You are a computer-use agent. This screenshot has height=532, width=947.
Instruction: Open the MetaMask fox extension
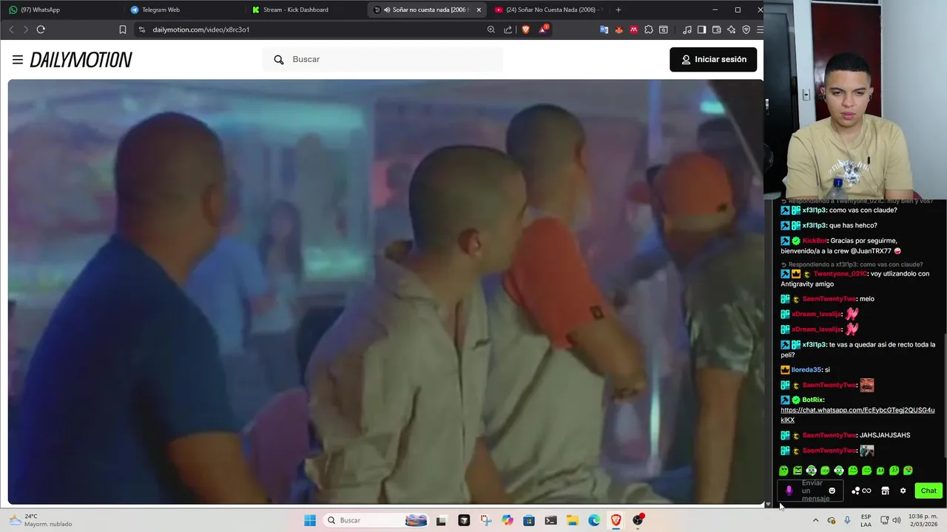619,30
